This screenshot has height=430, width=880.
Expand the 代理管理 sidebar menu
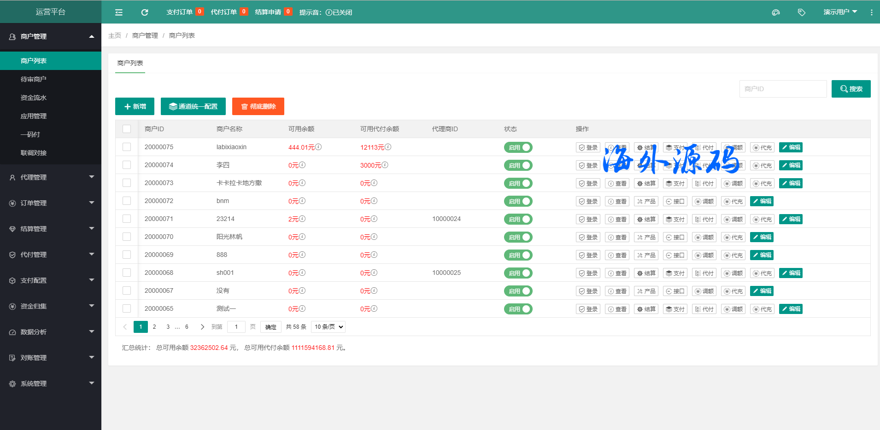51,177
